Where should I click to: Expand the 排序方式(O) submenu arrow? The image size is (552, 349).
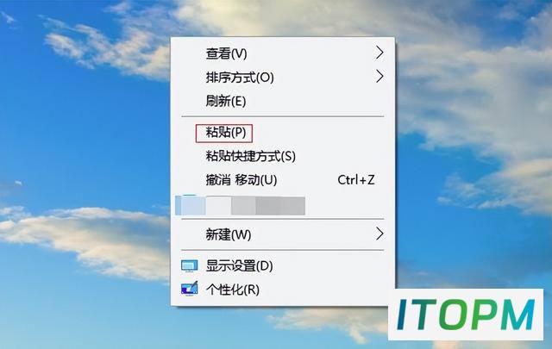379,77
